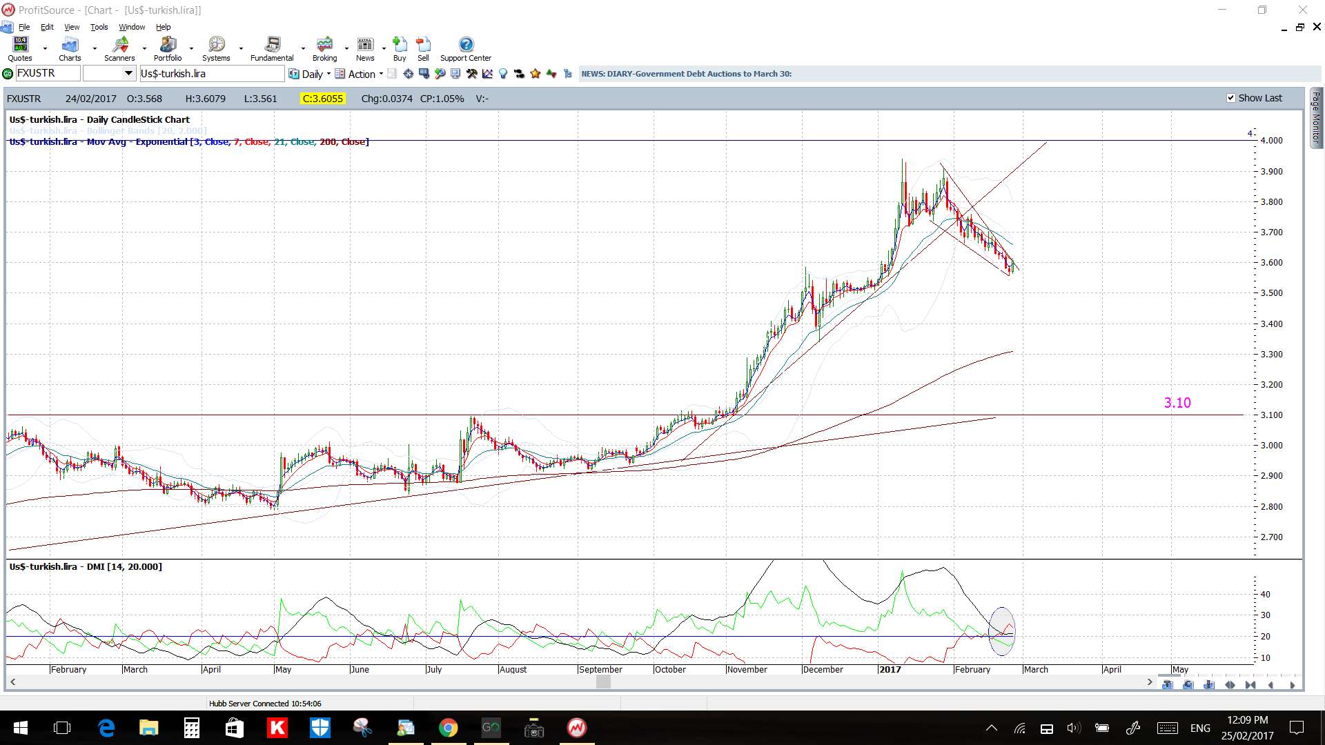Click the magnifier zoom tool icon
Screen dimensions: 1325x745
tap(440, 74)
